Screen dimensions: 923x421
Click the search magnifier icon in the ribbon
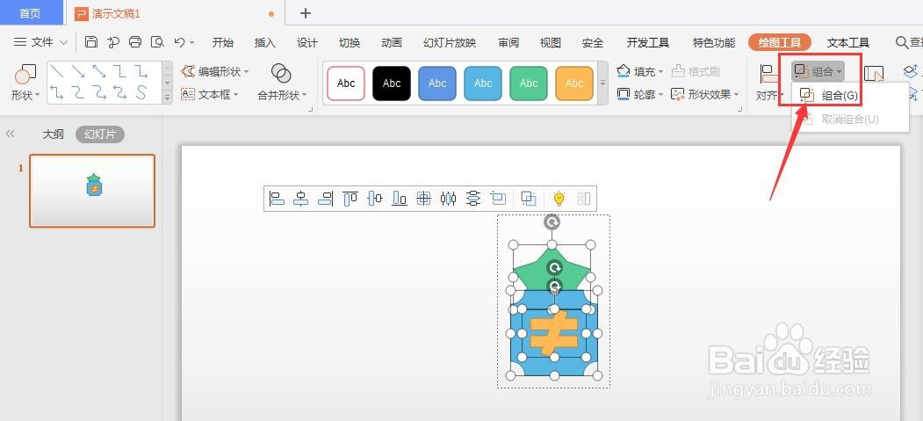click(x=901, y=42)
